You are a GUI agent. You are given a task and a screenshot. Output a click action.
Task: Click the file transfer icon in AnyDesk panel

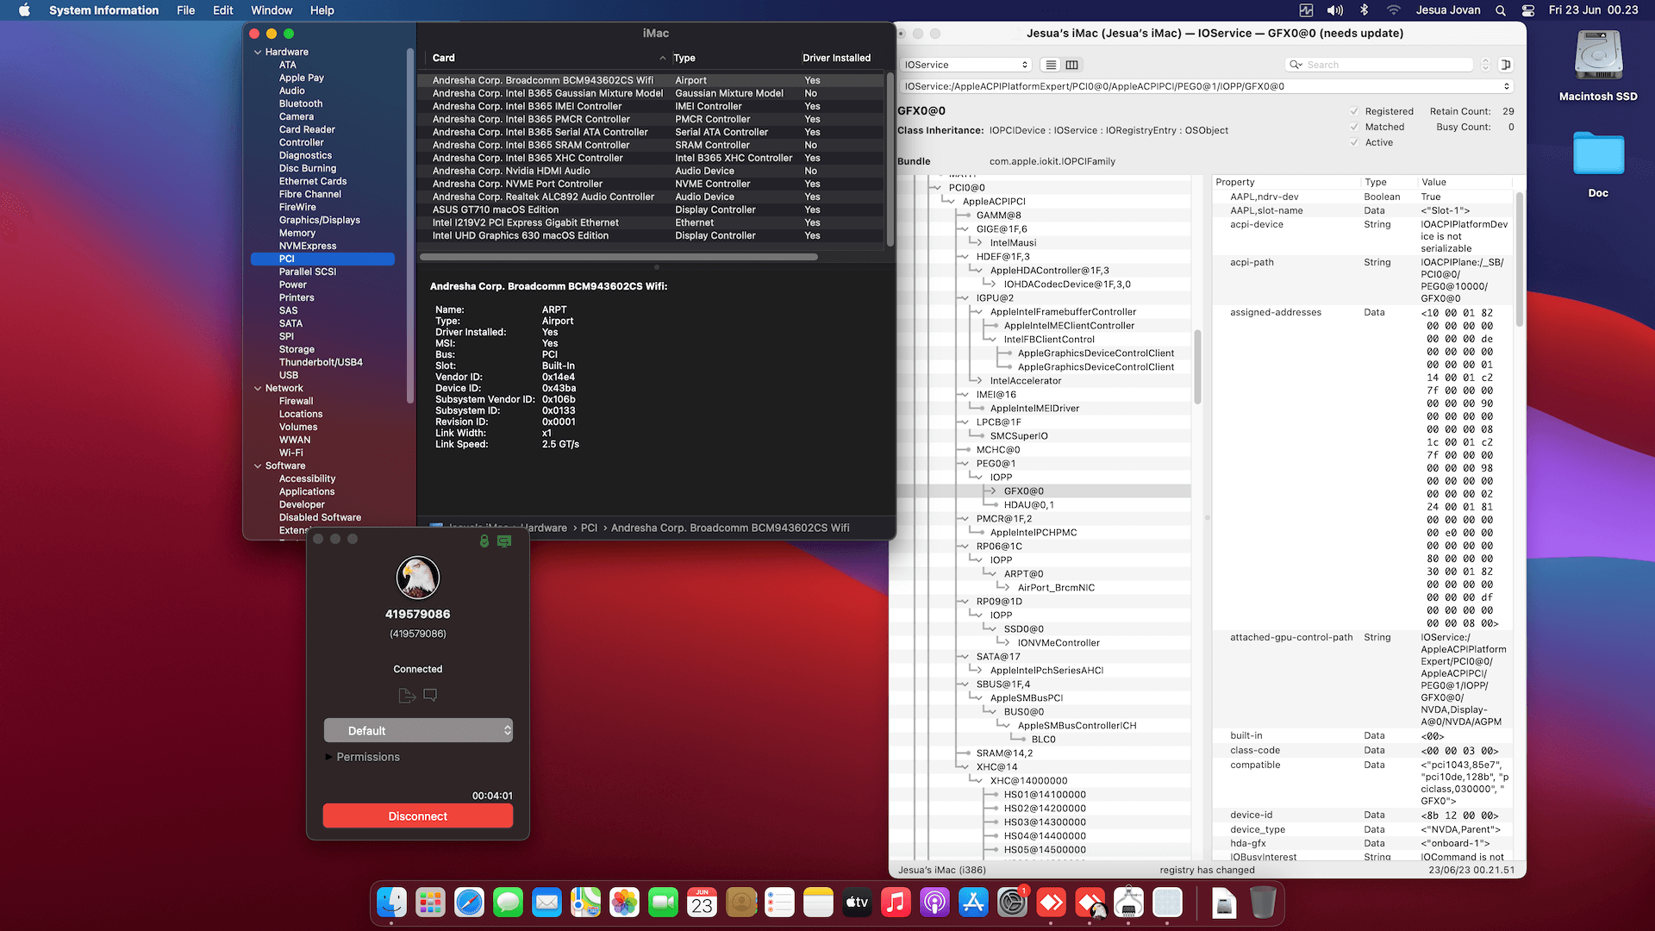407,695
